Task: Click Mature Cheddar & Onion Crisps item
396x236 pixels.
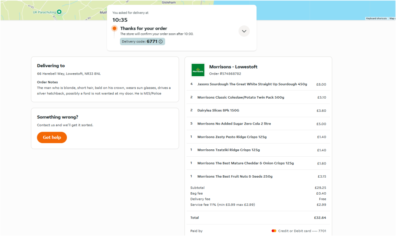Action: (246, 163)
